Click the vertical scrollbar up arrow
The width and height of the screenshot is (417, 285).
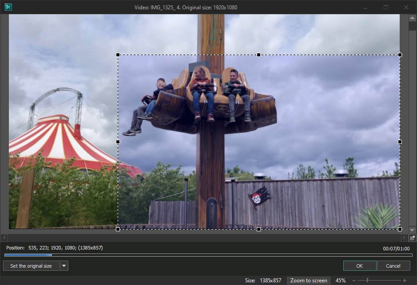click(412, 18)
